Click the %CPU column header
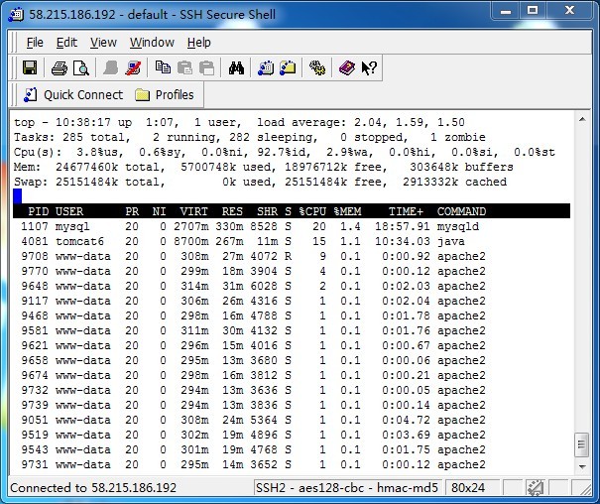Viewport: 600px width, 504px height. click(312, 211)
